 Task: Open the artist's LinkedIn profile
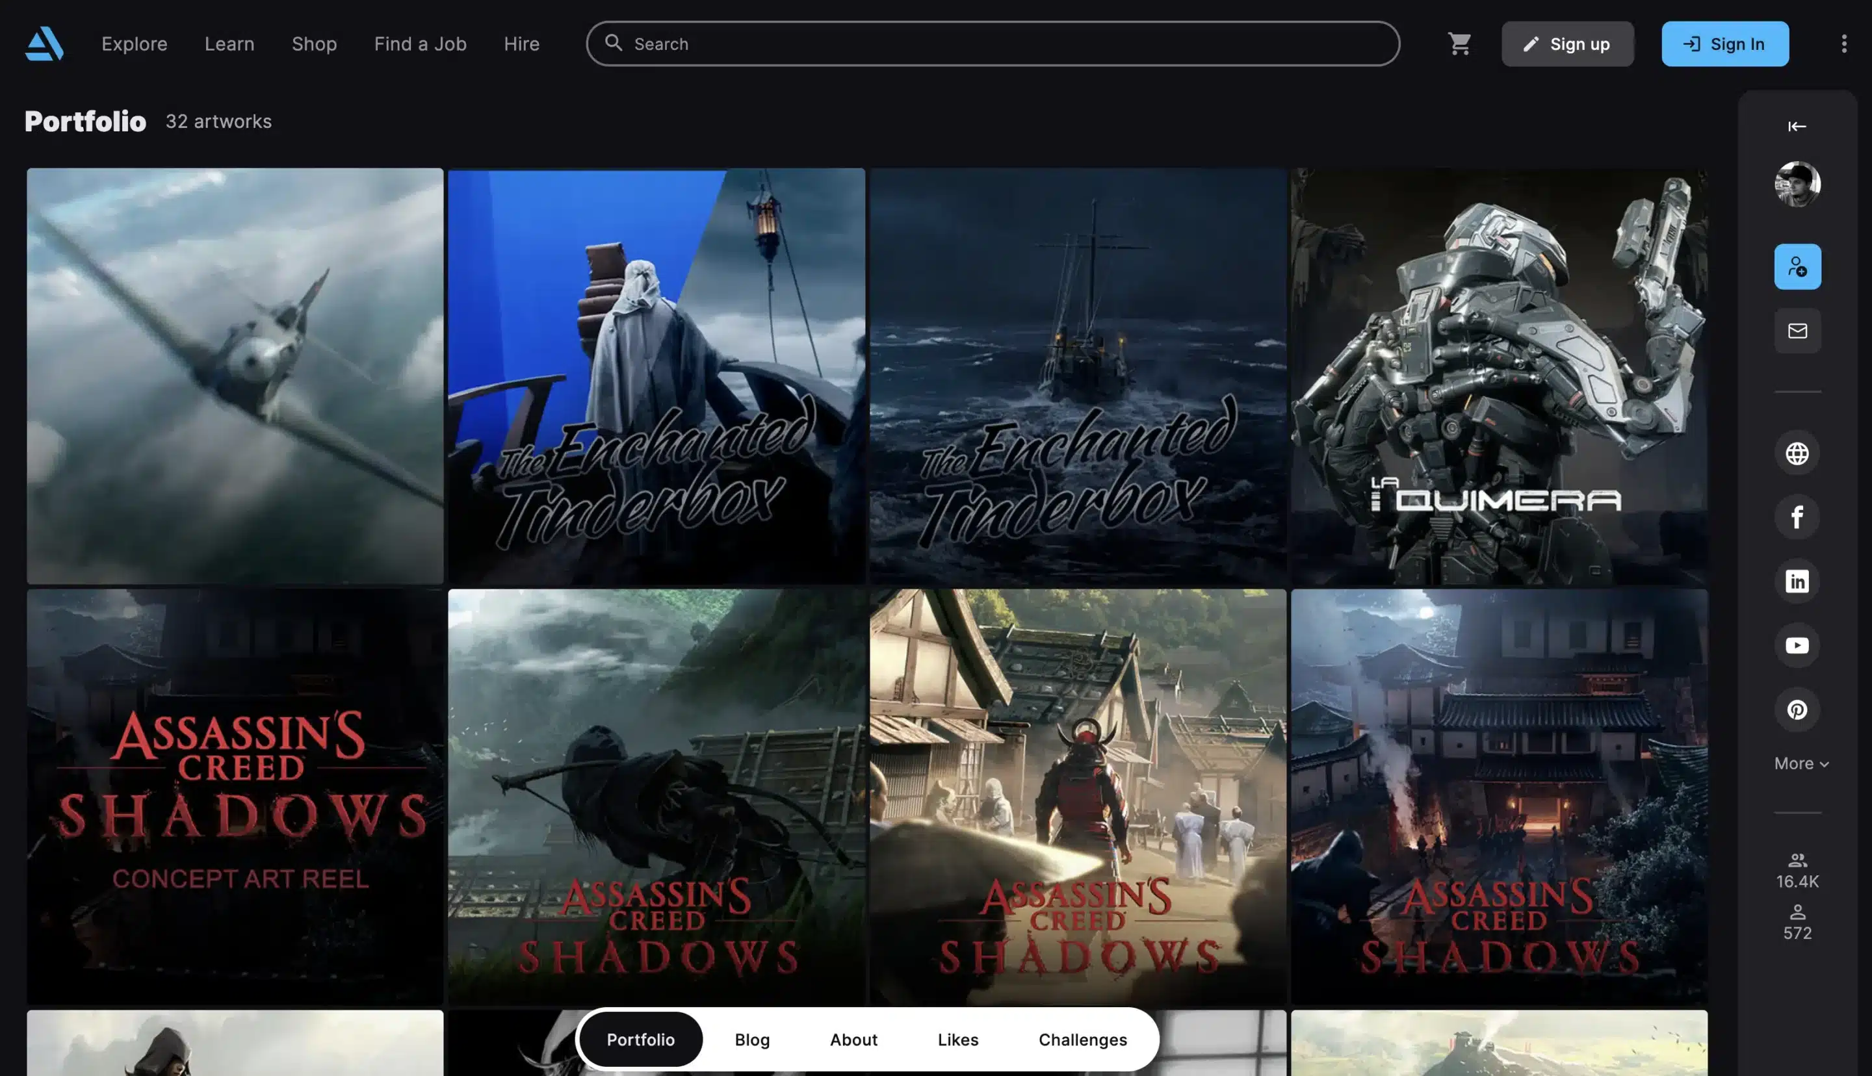pyautogui.click(x=1798, y=581)
